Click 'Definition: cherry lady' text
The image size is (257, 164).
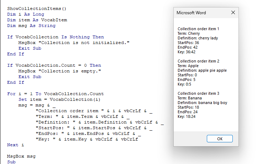coord(198,38)
